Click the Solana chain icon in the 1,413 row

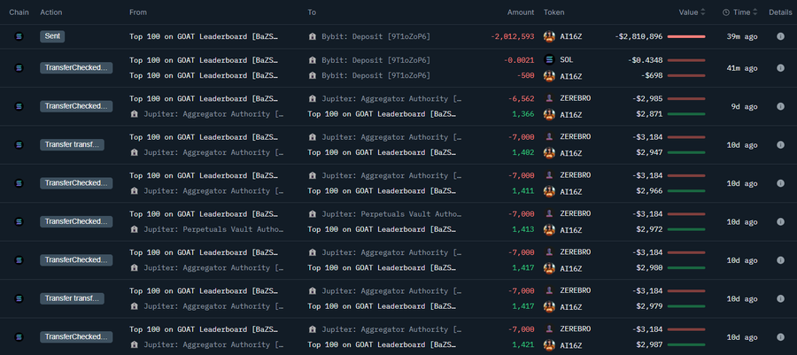click(x=19, y=222)
